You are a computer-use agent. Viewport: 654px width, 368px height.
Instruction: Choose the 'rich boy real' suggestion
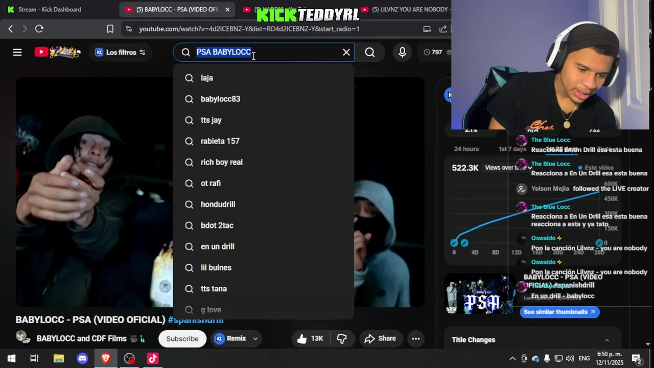(264, 162)
